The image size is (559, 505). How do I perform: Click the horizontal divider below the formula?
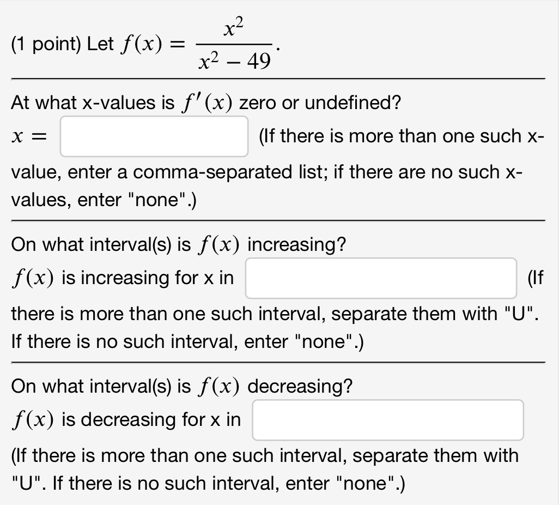[279, 78]
